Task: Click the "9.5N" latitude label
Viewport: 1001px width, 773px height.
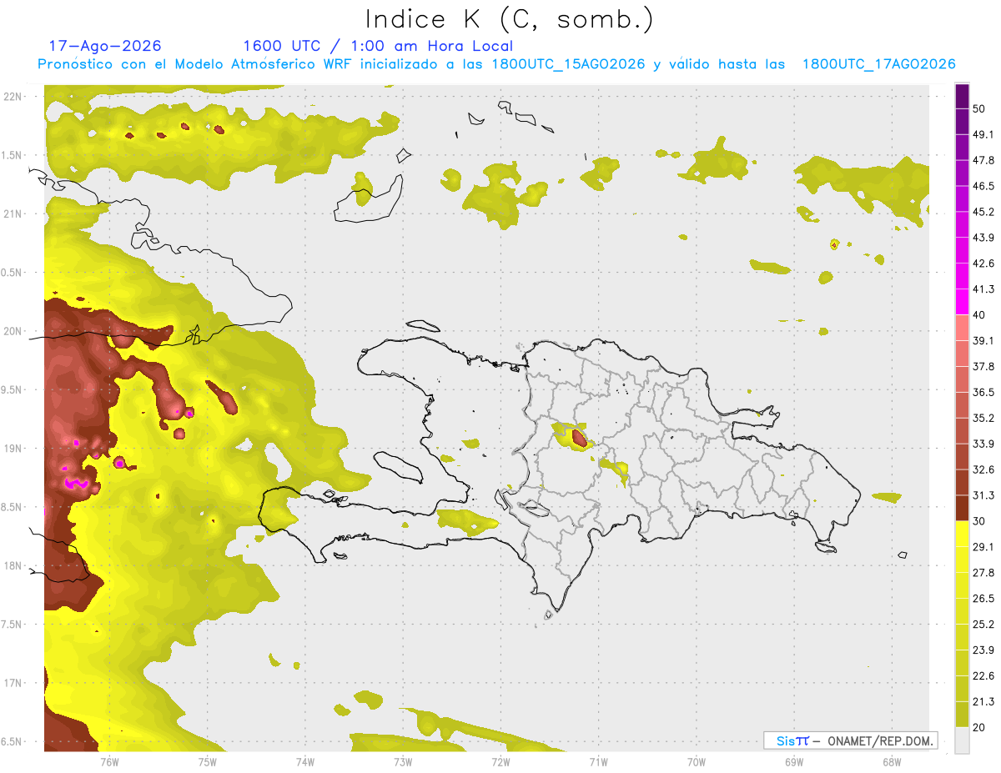Action: click(x=13, y=389)
